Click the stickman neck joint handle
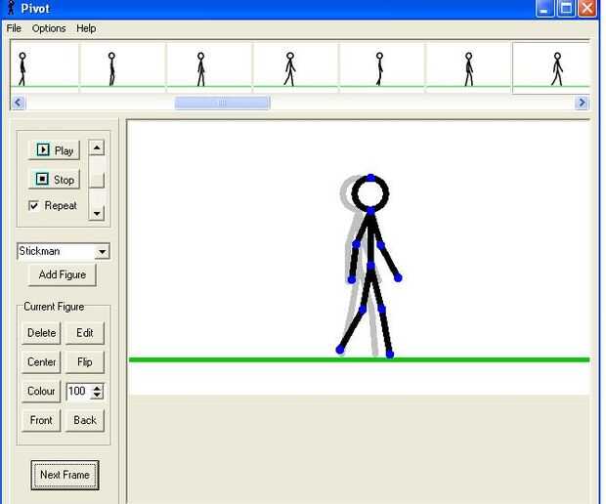Screen dimensions: 606x504 pos(371,212)
